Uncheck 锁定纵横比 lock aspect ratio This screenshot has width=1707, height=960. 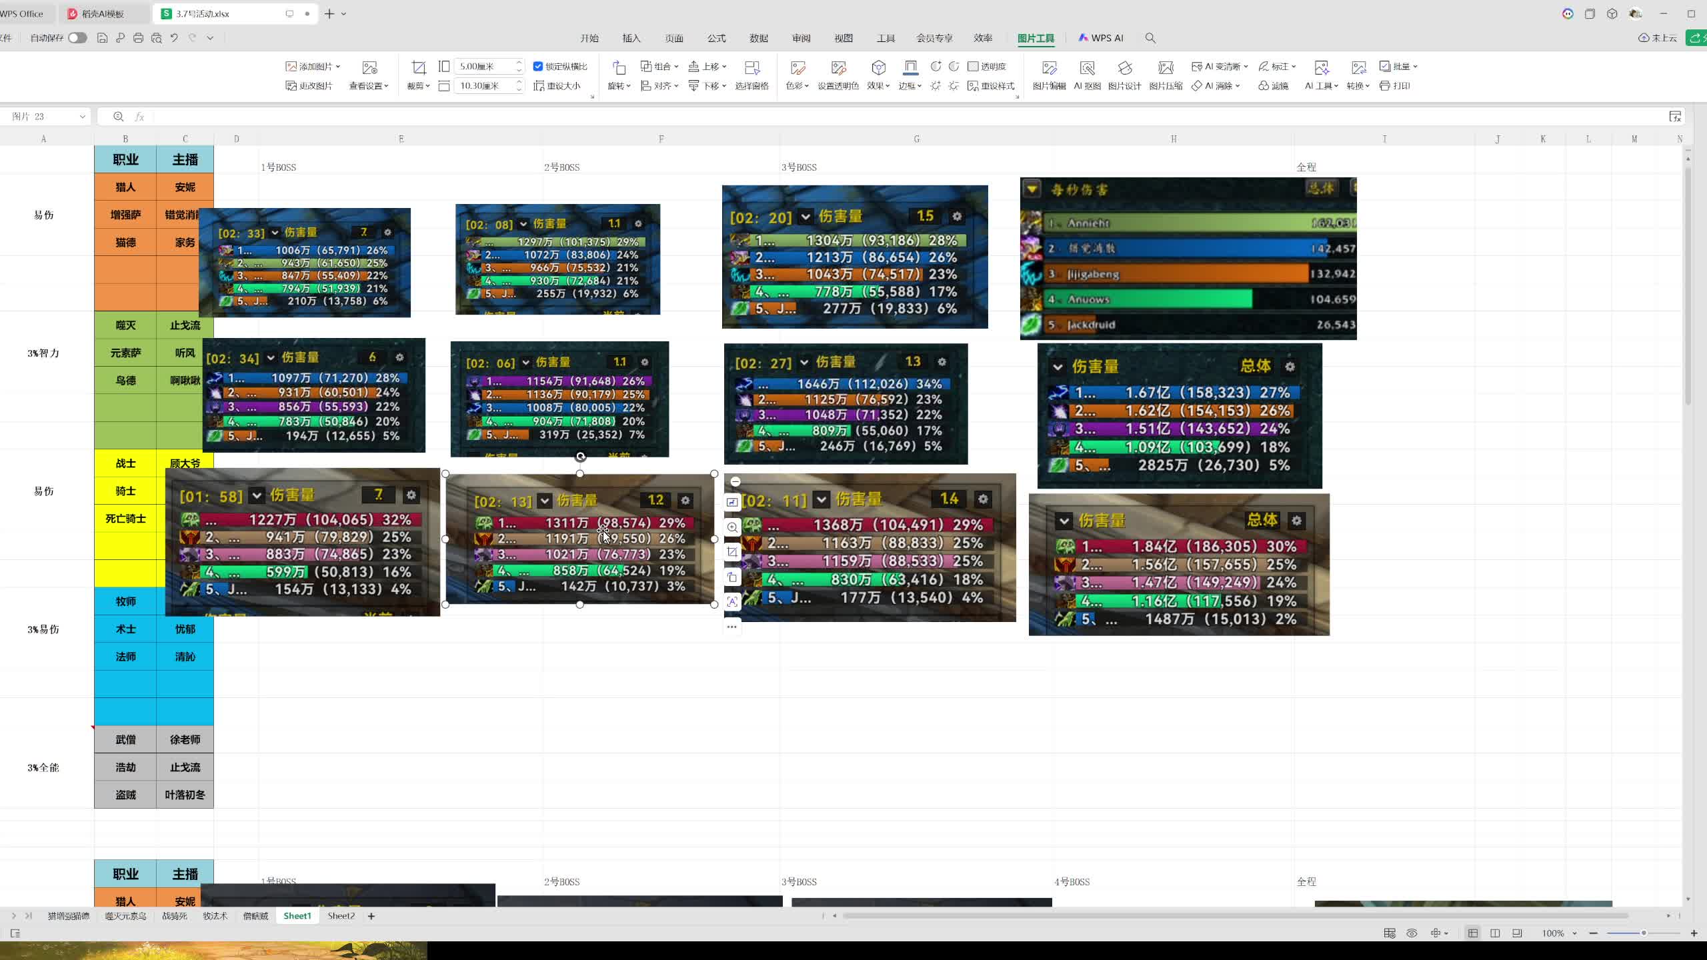point(538,67)
